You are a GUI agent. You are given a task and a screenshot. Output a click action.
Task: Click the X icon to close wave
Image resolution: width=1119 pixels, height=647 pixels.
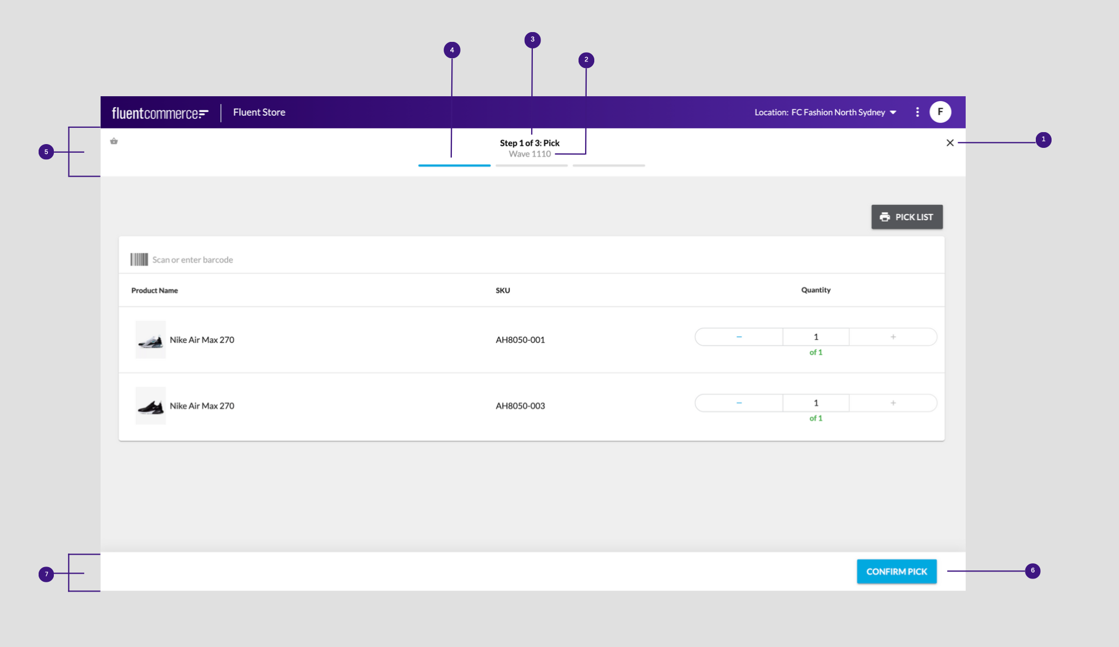click(x=950, y=143)
